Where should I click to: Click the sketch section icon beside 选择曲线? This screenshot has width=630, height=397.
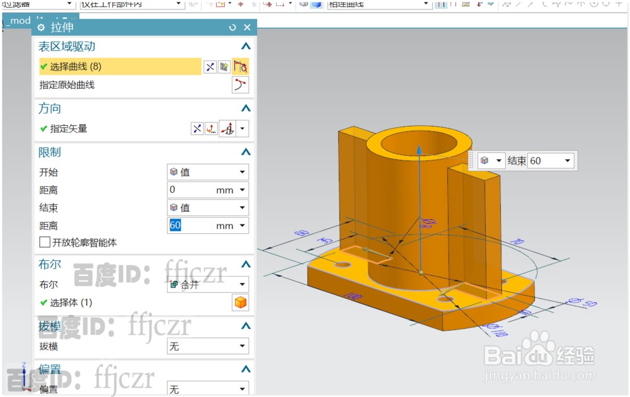(224, 67)
